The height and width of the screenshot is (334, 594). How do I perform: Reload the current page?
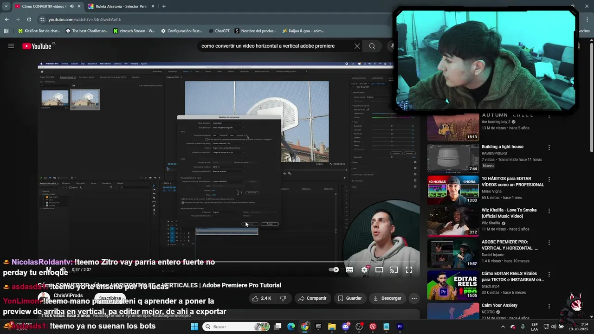[29, 19]
